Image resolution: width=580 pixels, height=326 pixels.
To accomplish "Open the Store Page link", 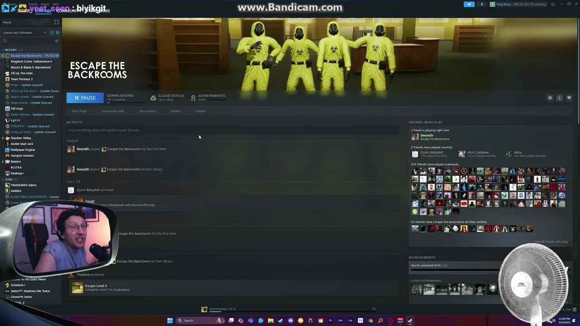I will point(79,111).
